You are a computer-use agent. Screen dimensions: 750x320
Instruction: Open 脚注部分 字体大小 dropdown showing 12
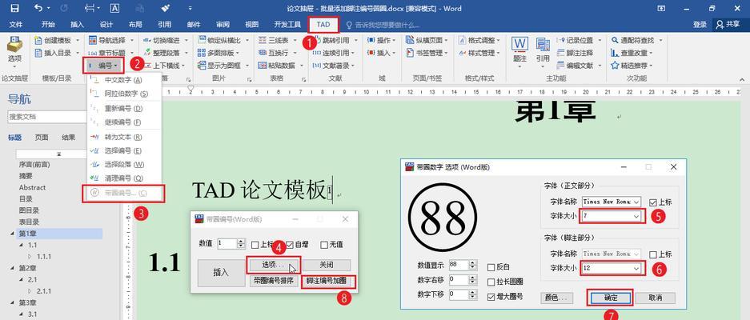click(611, 268)
